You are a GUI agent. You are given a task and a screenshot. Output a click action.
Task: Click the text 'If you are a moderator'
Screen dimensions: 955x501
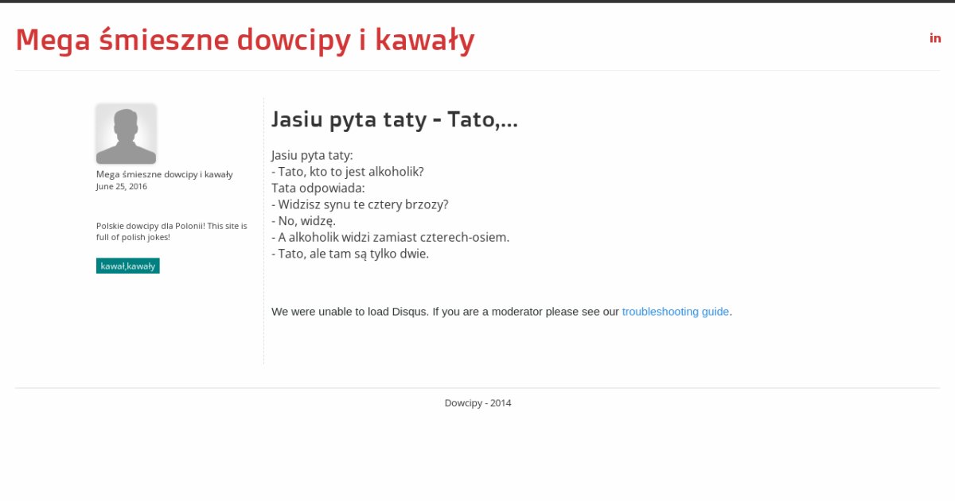coord(487,312)
